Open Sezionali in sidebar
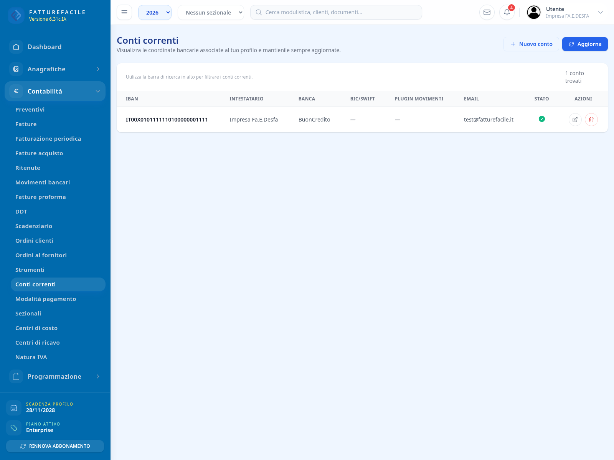Screen dimensions: 614x460 (x=58, y=314)
